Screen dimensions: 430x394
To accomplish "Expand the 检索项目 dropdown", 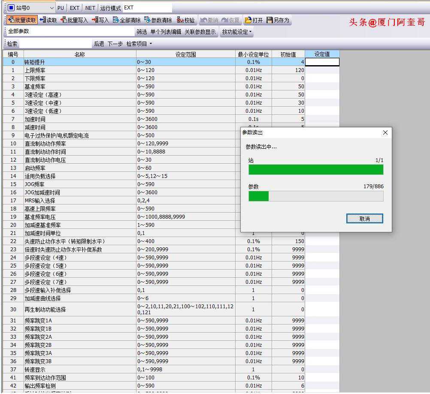I will 139,44.
